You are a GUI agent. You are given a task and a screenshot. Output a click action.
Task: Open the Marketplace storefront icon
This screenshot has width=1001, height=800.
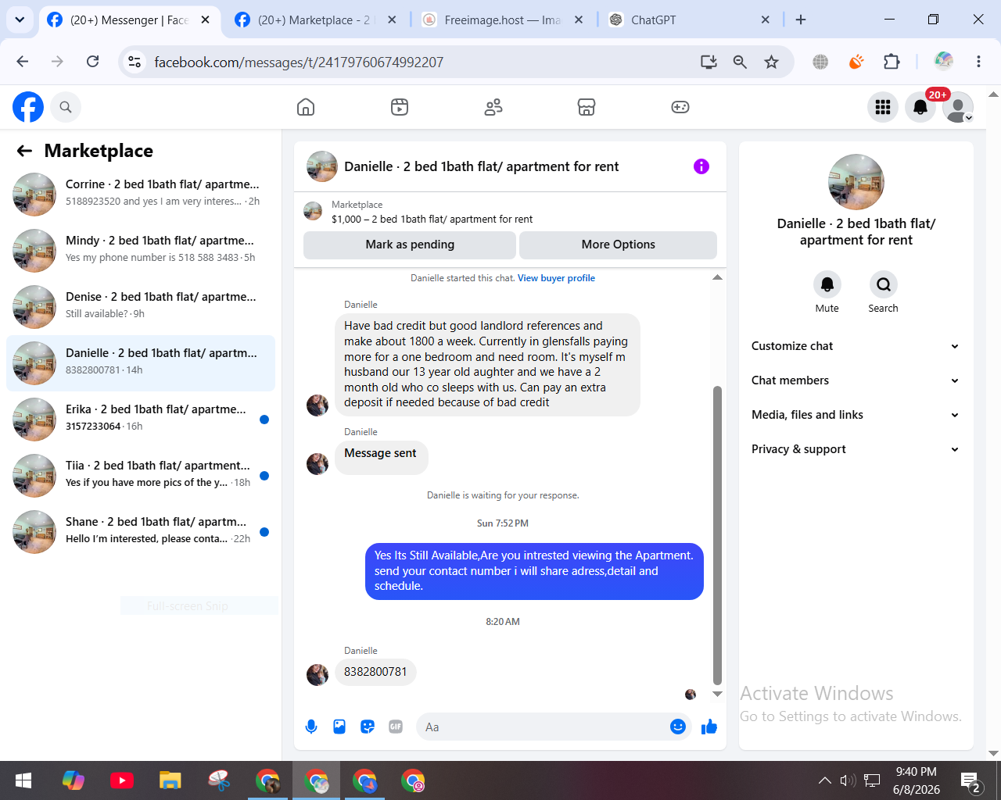pyautogui.click(x=587, y=107)
